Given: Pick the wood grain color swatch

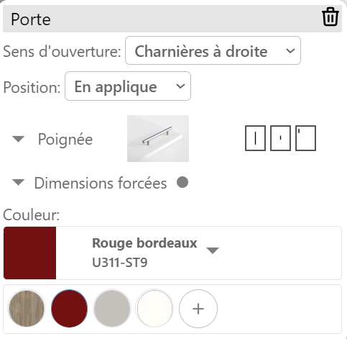Looking at the screenshot, I should 27,309.
